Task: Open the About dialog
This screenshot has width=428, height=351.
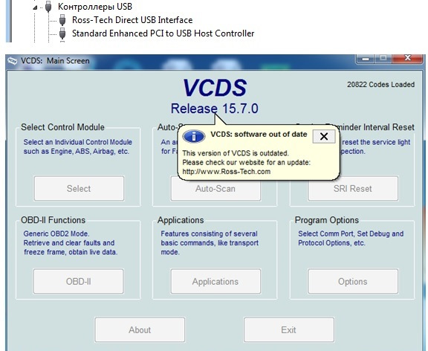Action: 140,329
